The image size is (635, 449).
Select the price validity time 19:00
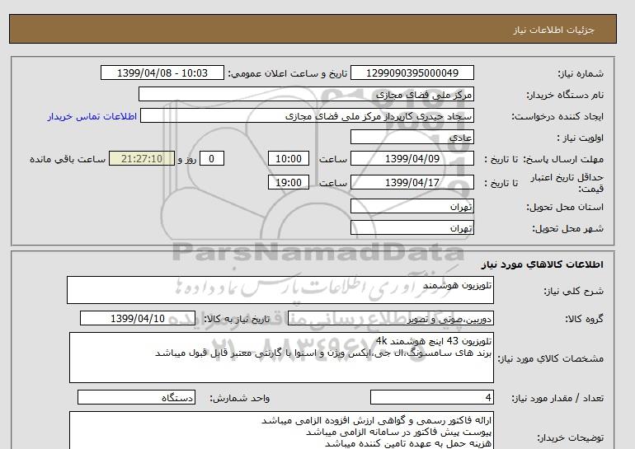pyautogui.click(x=289, y=182)
